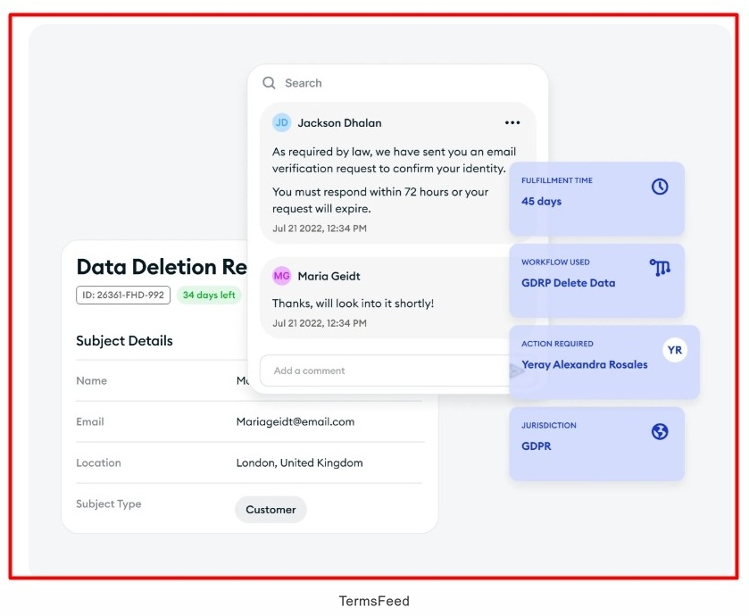749x616 pixels.
Task: Click the ACTION REQUIRED label
Action: click(557, 344)
